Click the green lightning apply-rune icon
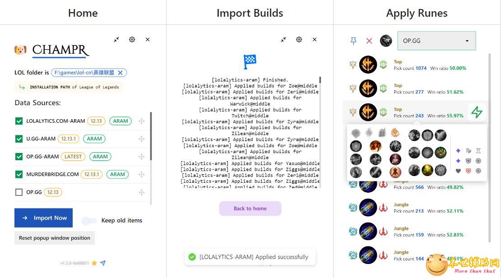Screen dimensions: 501x278 coord(477,112)
